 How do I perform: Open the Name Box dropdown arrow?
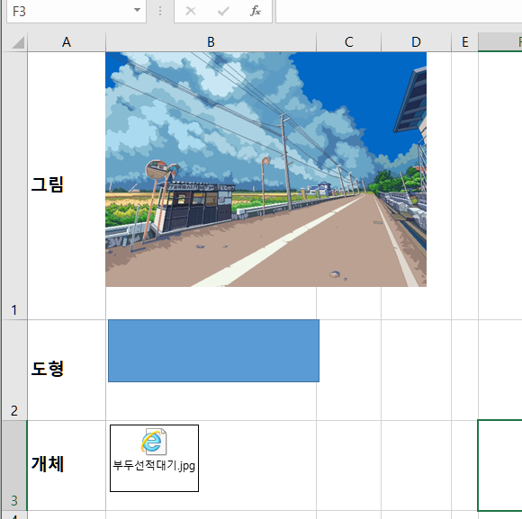[x=137, y=10]
